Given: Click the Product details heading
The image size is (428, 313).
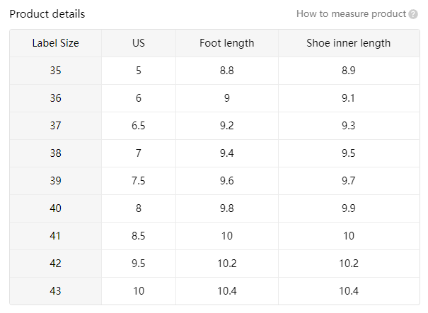Looking at the screenshot, I should pos(47,14).
